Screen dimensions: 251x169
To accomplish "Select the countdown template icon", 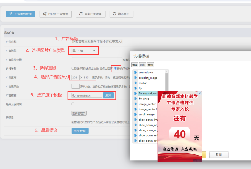I will pyautogui.click(x=135, y=72).
